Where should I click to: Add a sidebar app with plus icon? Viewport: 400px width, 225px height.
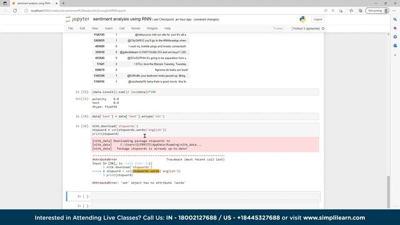(x=395, y=55)
